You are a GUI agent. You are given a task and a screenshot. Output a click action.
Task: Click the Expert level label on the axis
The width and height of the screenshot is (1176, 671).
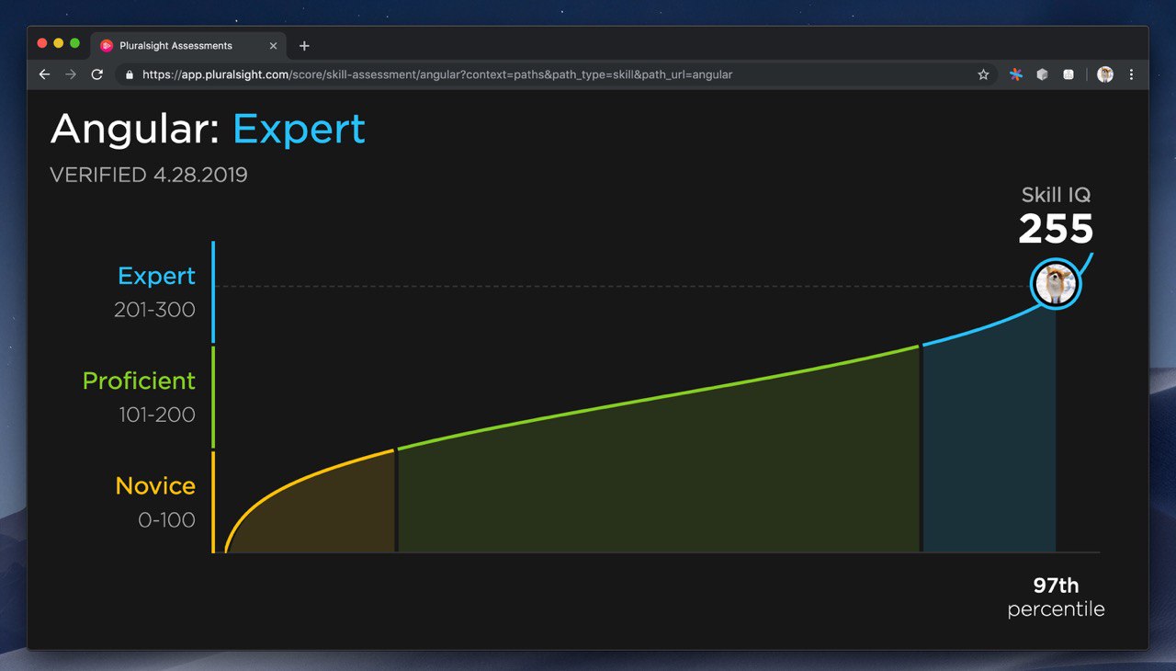156,276
